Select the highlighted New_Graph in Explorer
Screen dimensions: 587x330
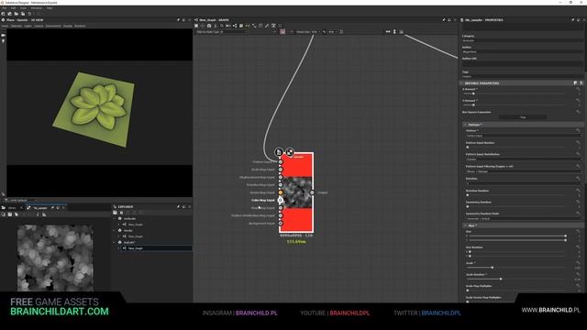point(136,248)
